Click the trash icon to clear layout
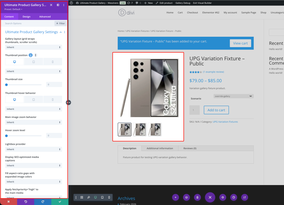284x205 pixels. pyautogui.click(x=197, y=197)
